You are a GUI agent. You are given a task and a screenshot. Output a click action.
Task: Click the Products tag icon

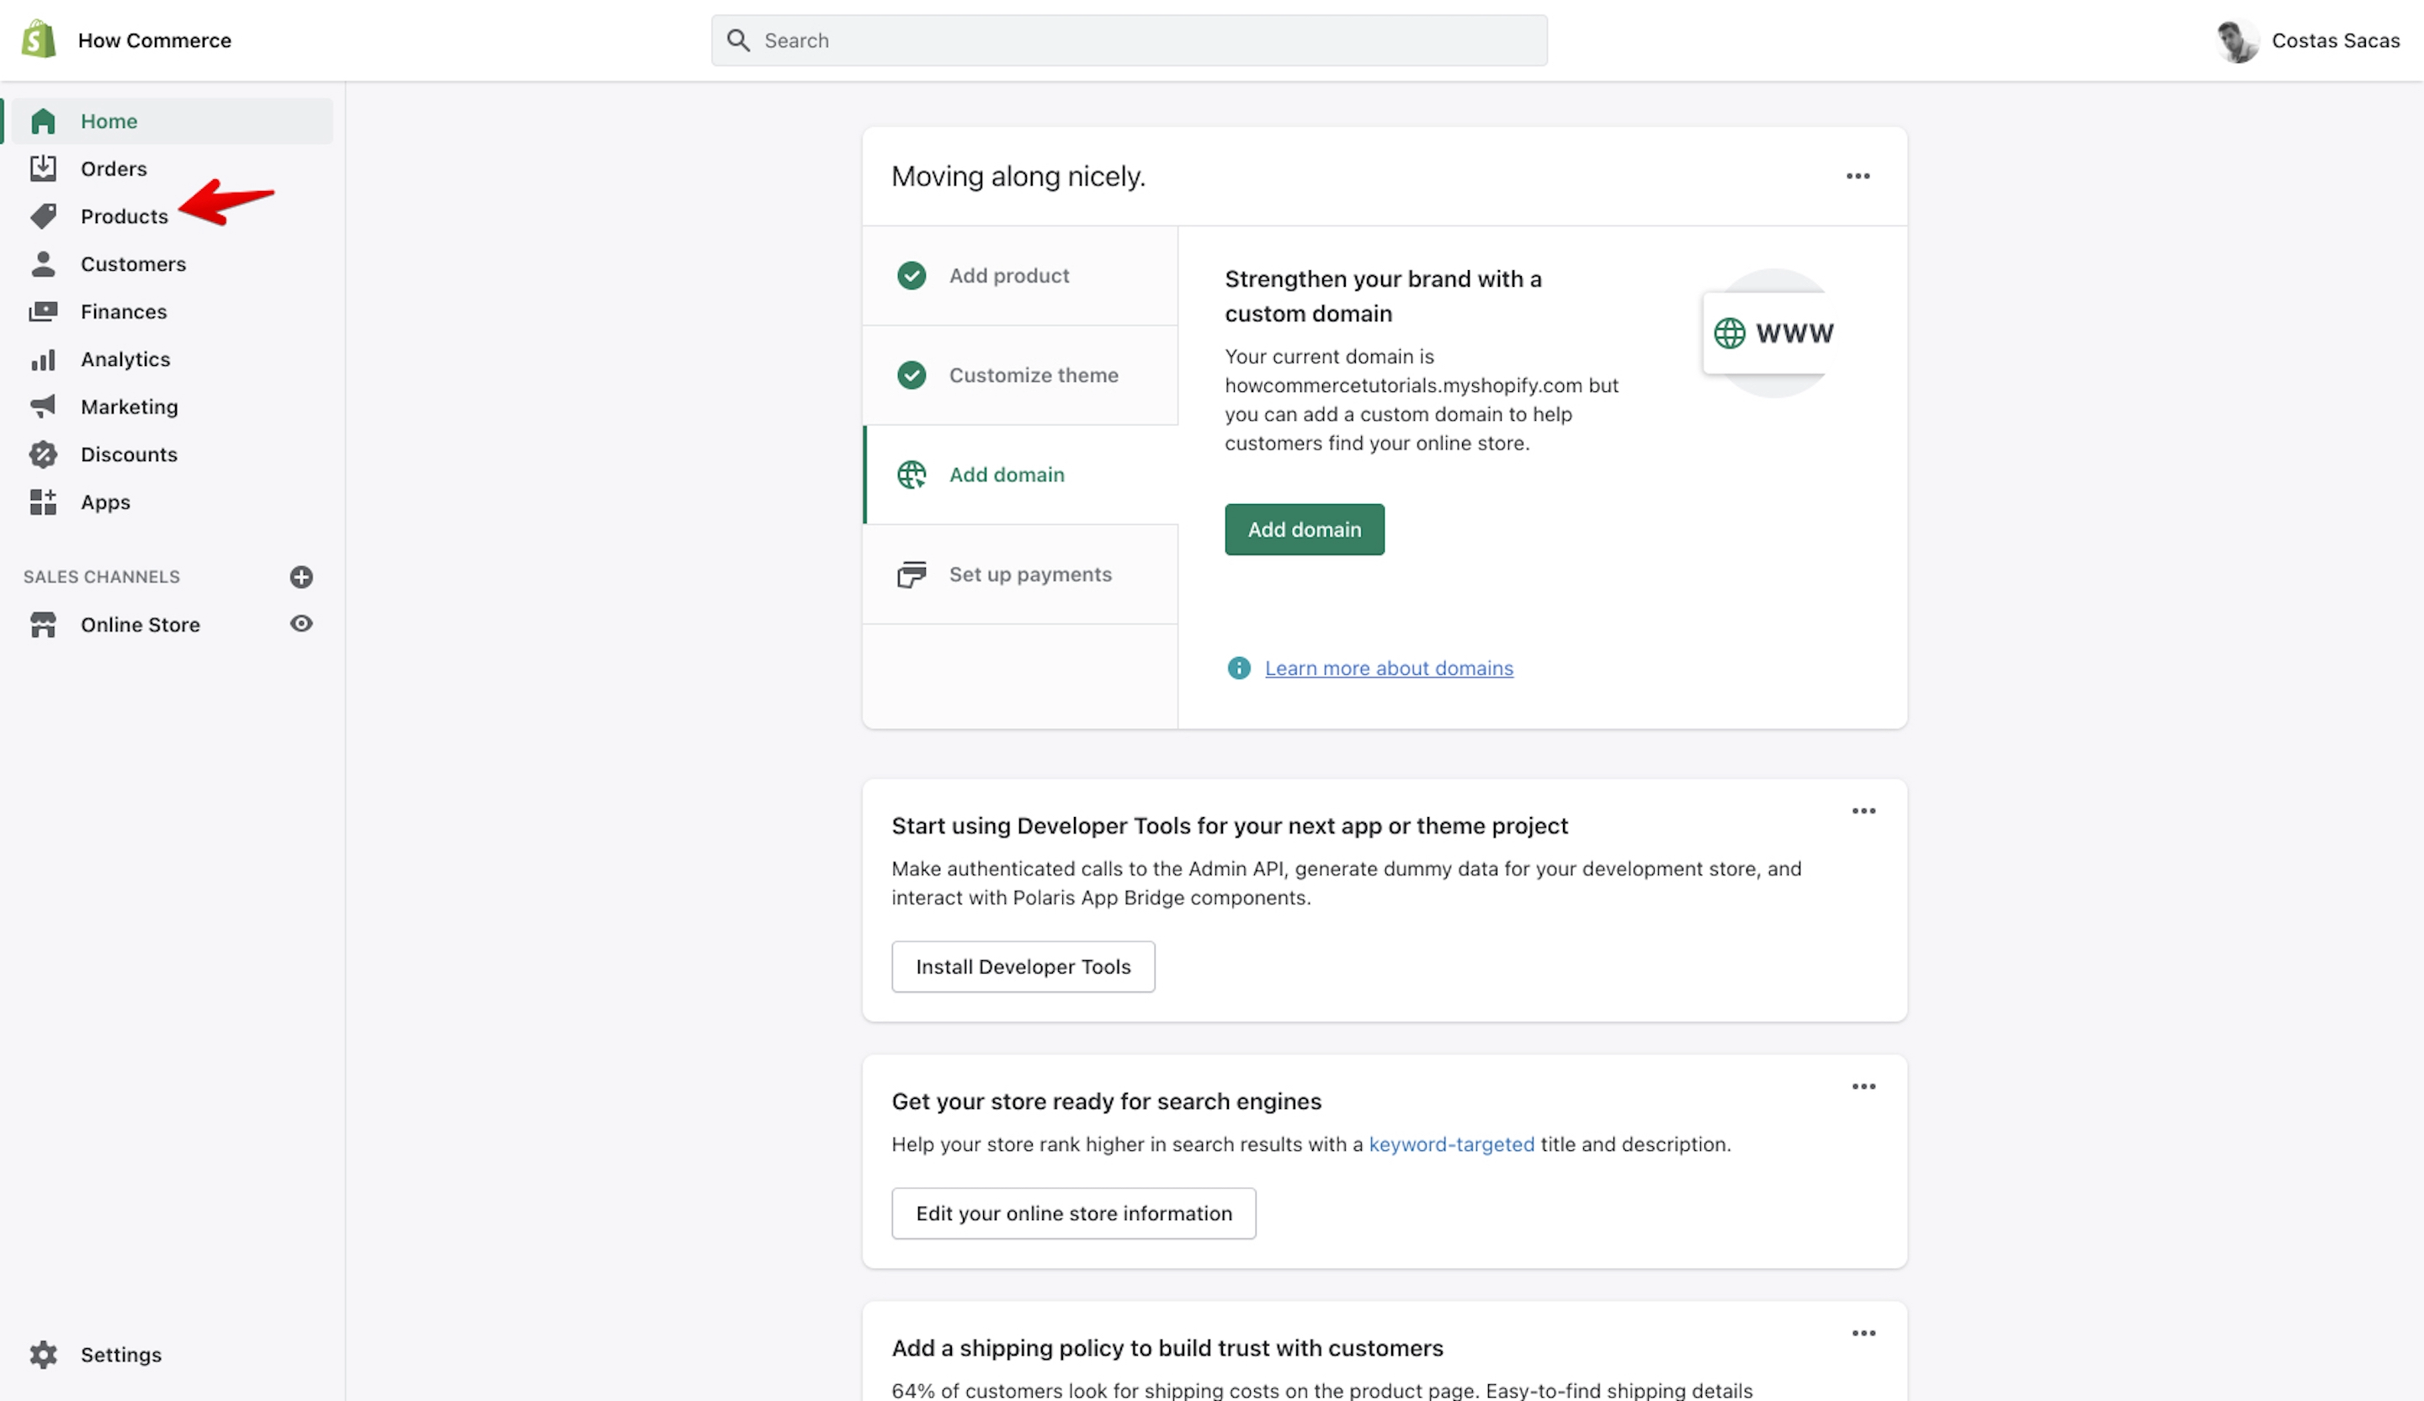click(x=42, y=216)
